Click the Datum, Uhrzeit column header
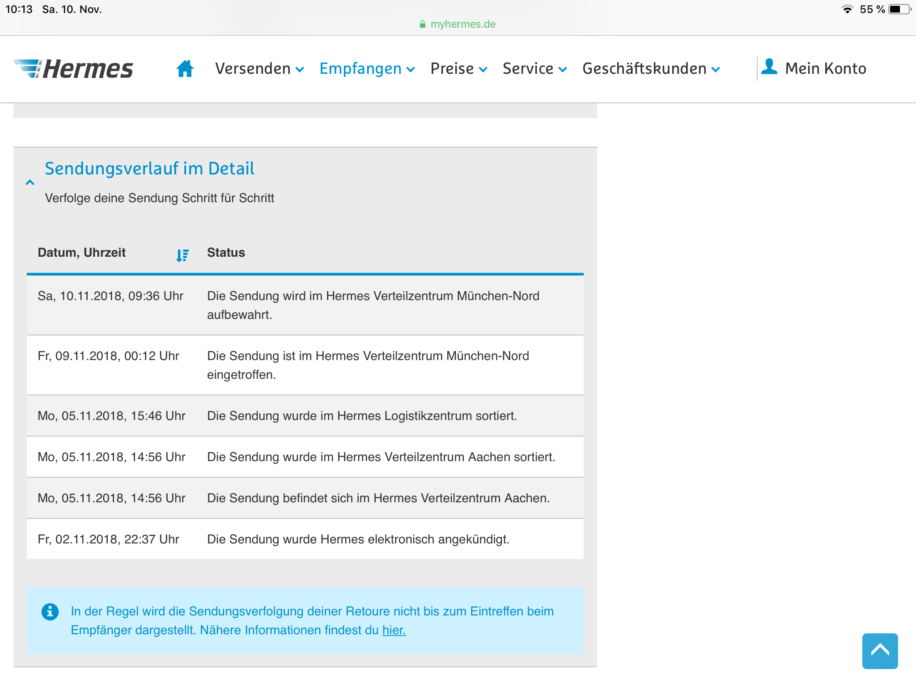Viewport: 916px width, 687px height. click(x=82, y=253)
